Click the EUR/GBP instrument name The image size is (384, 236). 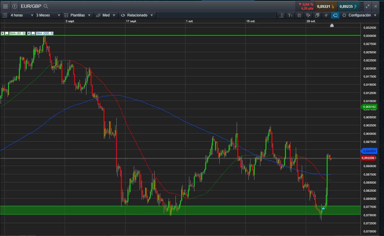coord(31,6)
